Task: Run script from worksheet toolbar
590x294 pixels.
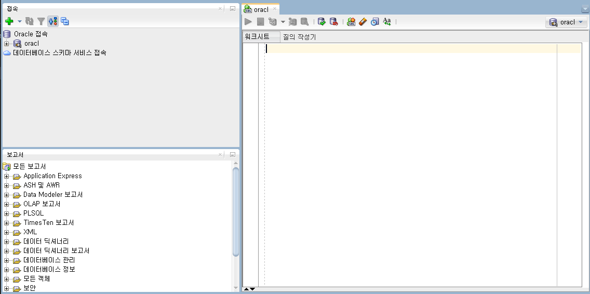Action: click(x=260, y=22)
